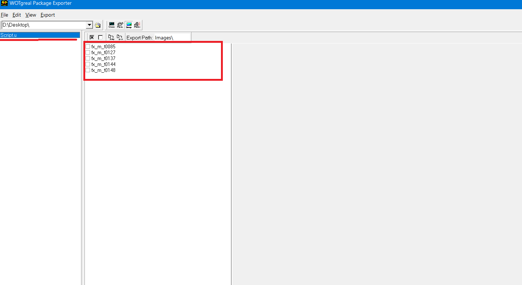Open the Export menu
Screen dimensions: 522x285
[x=48, y=15]
